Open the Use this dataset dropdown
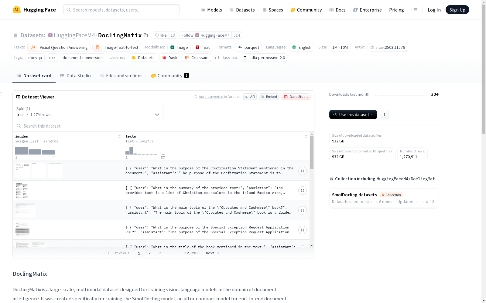Viewport: 486px width, 303px height. 353,115
